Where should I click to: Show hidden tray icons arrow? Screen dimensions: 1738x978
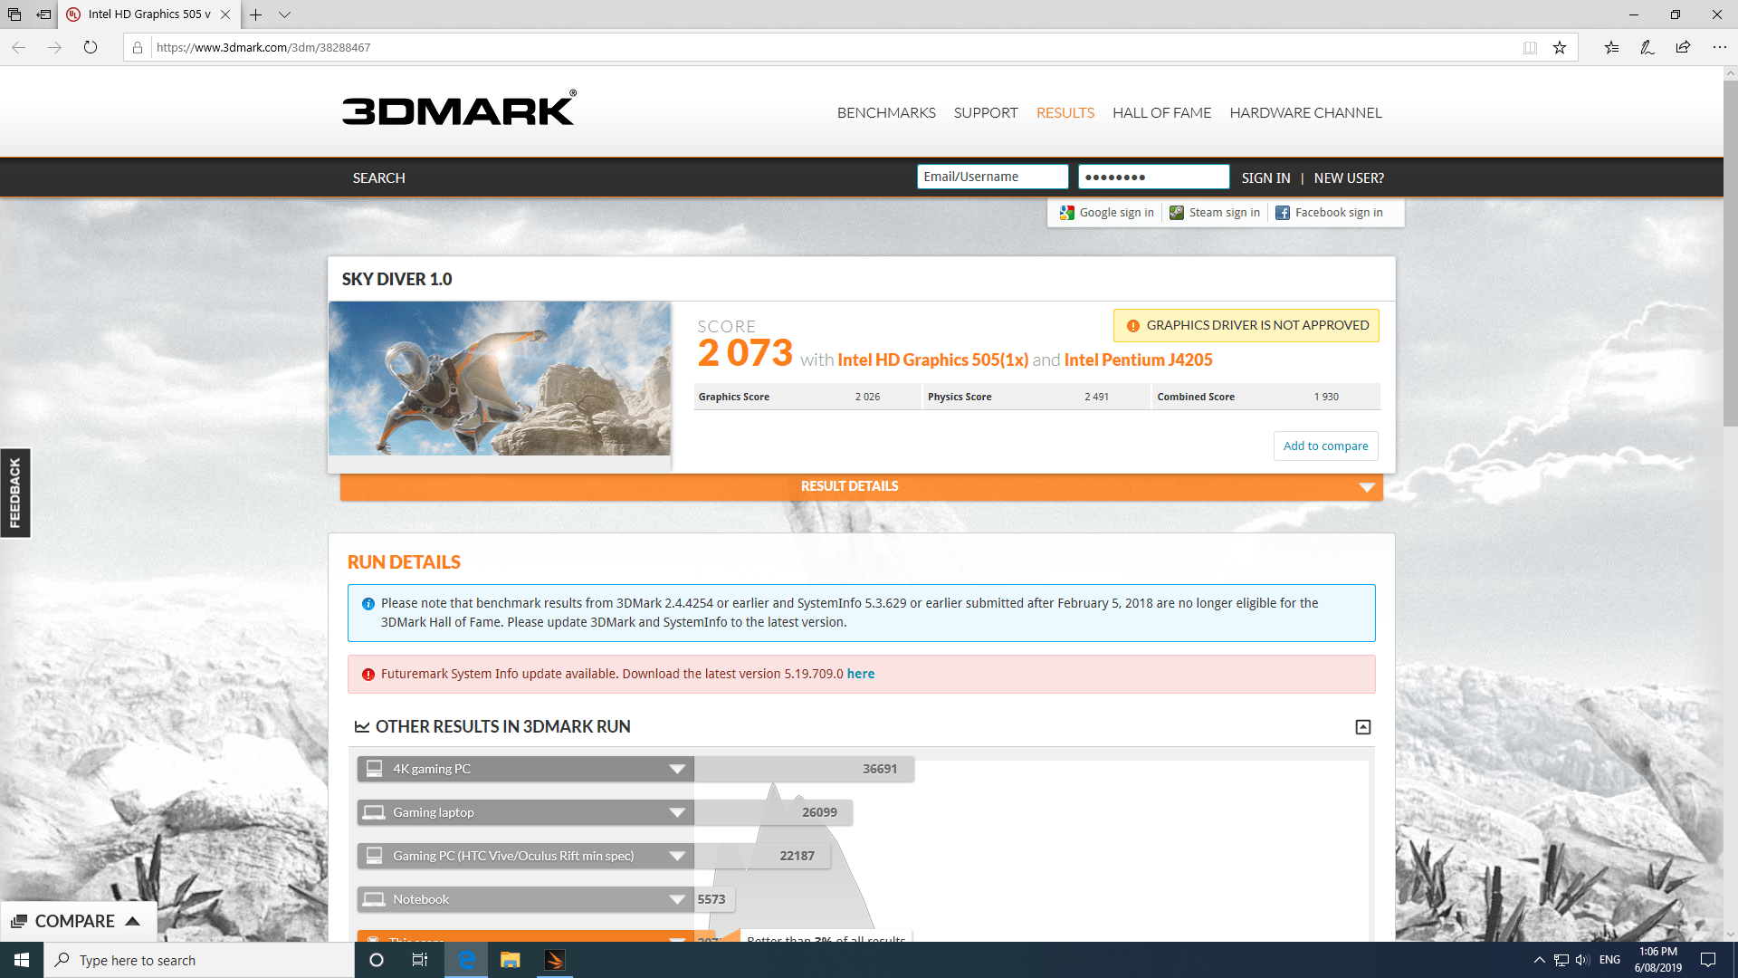[x=1539, y=960]
